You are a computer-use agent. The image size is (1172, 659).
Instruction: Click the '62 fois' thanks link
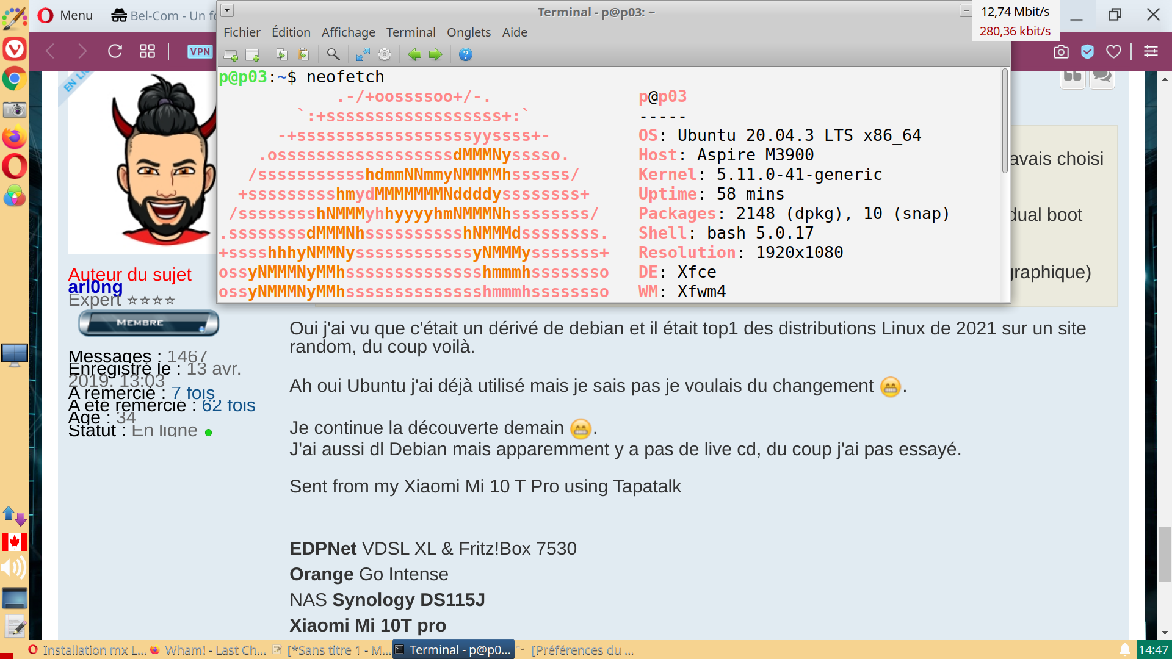pyautogui.click(x=228, y=406)
